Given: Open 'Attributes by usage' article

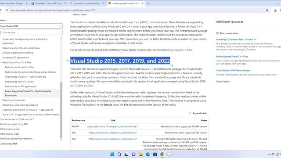Looking at the screenshot, I should [10, 134].
